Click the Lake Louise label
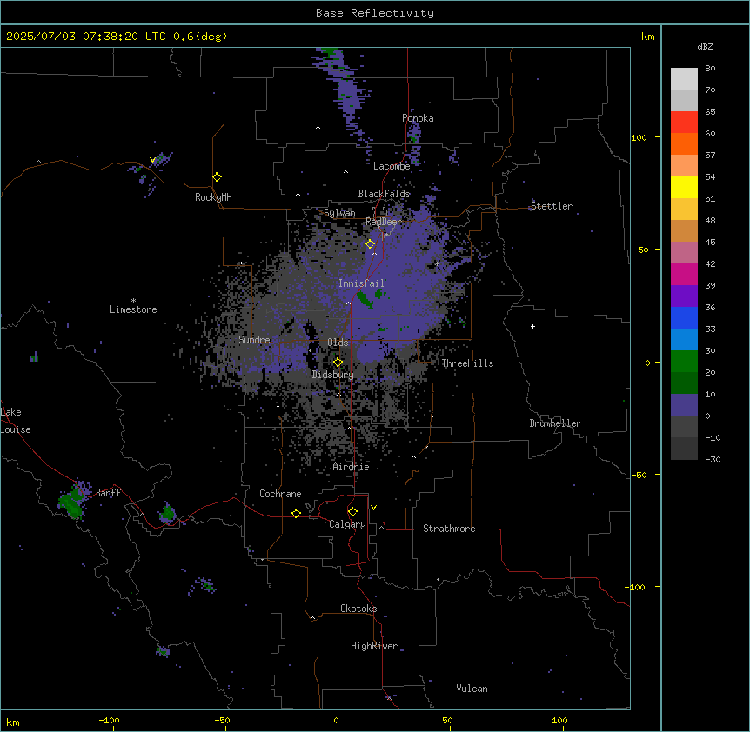Screen dimensions: 750x732 click(x=16, y=421)
